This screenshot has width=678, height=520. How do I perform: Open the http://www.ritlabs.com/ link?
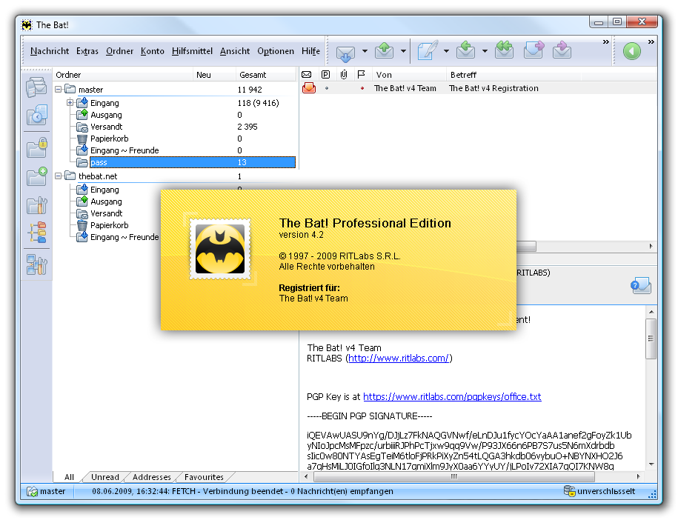tap(399, 359)
